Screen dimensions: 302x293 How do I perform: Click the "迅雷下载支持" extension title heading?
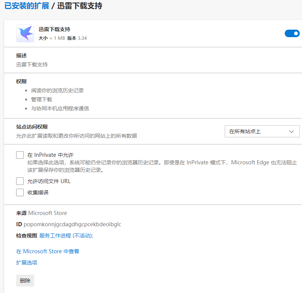(55, 29)
